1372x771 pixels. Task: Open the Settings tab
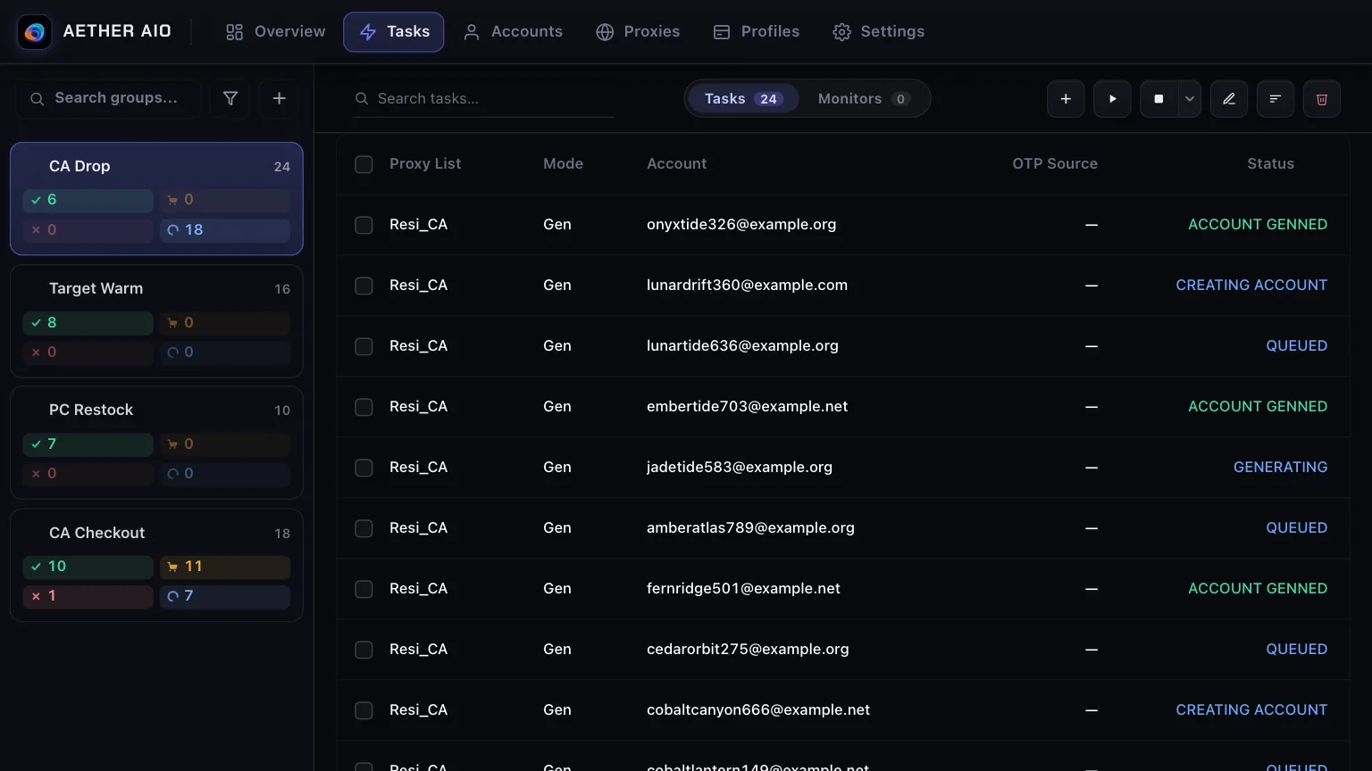pos(879,32)
